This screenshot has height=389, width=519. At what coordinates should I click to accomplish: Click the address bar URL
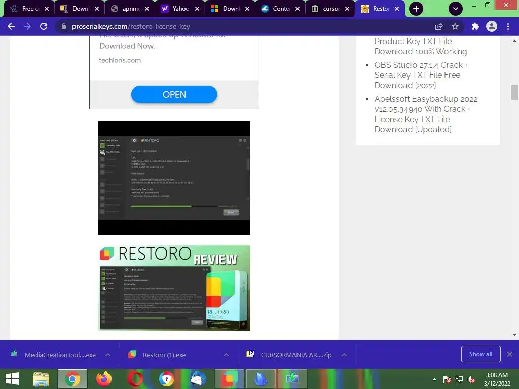pyautogui.click(x=131, y=26)
